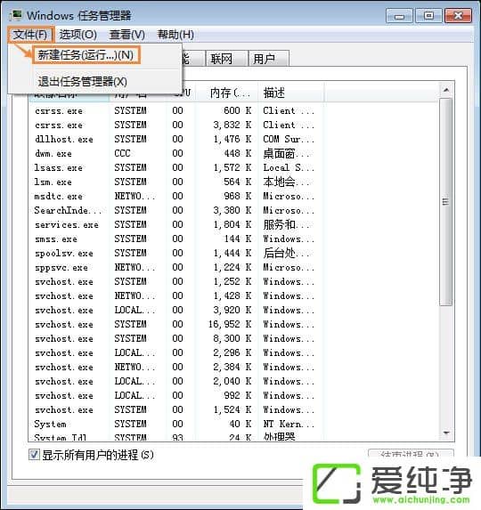The width and height of the screenshot is (481, 510).
Task: Close the Task Manager window
Action: pyautogui.click(x=458, y=16)
